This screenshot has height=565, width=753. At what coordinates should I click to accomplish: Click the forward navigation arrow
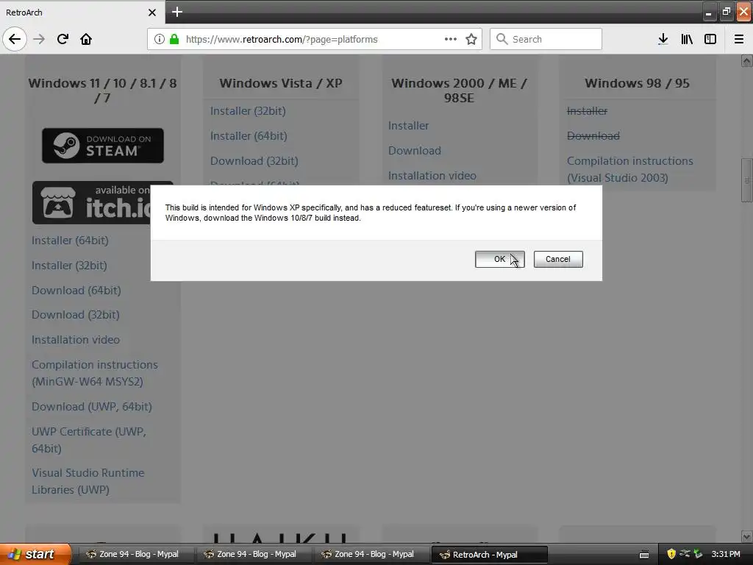[39, 39]
